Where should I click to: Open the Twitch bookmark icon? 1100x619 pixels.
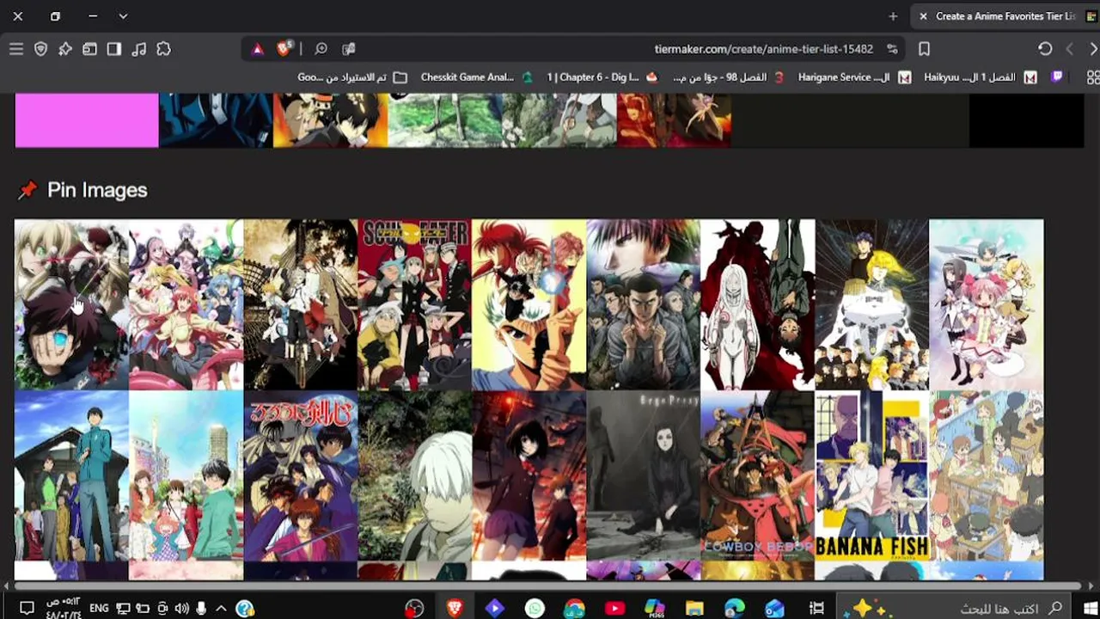[x=1057, y=77]
